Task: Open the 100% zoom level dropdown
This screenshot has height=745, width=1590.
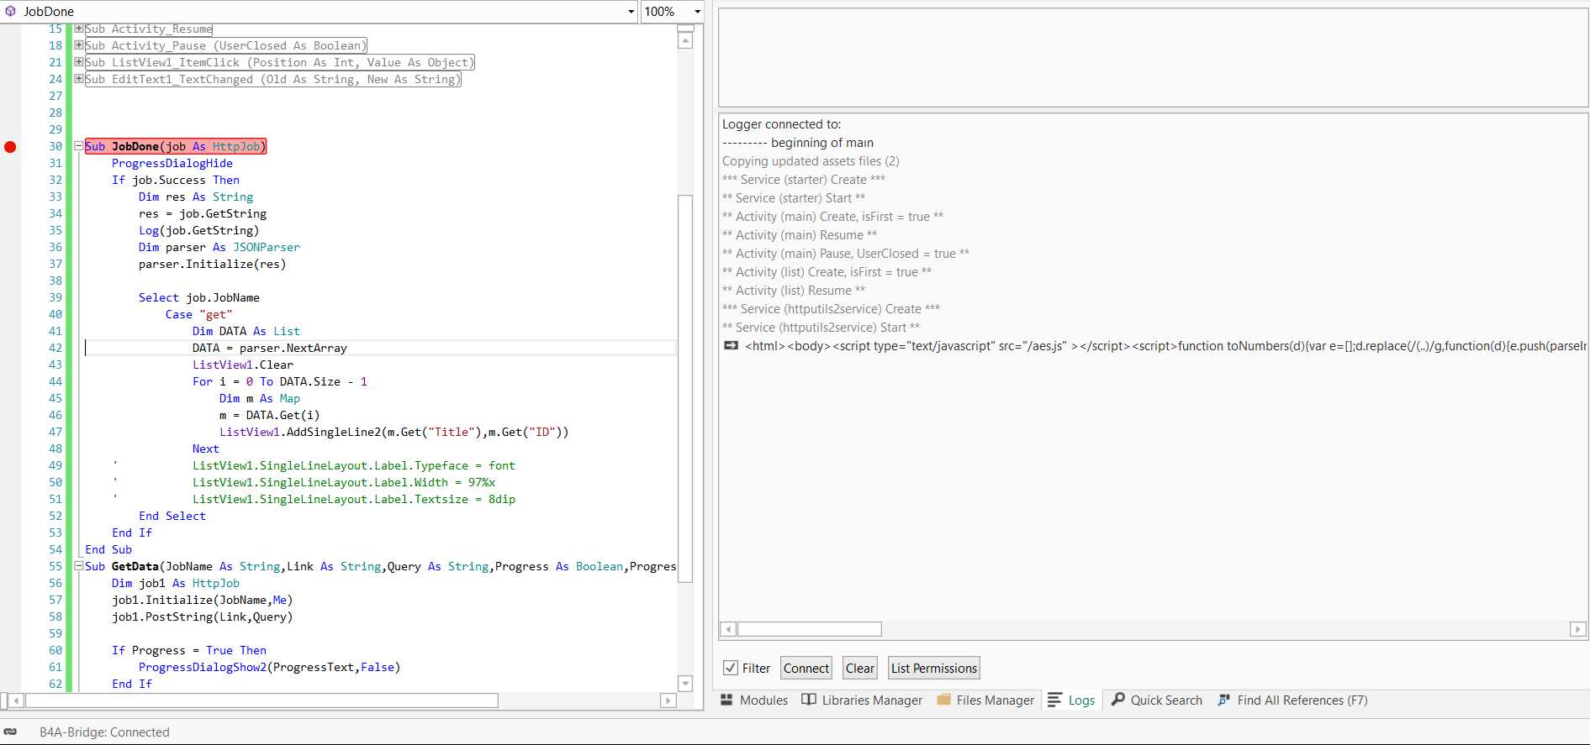Action: [x=697, y=12]
